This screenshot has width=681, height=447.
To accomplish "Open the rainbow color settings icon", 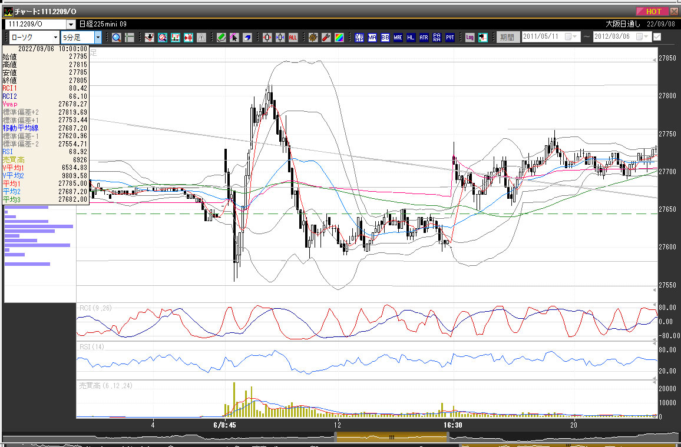I will pos(339,38).
